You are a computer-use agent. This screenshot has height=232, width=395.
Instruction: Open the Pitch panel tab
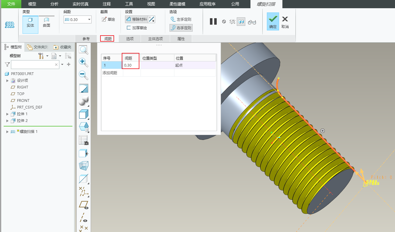[x=107, y=39]
